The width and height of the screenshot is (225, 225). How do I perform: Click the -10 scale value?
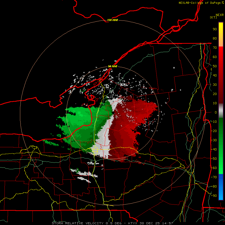pyautogui.click(x=214, y=122)
